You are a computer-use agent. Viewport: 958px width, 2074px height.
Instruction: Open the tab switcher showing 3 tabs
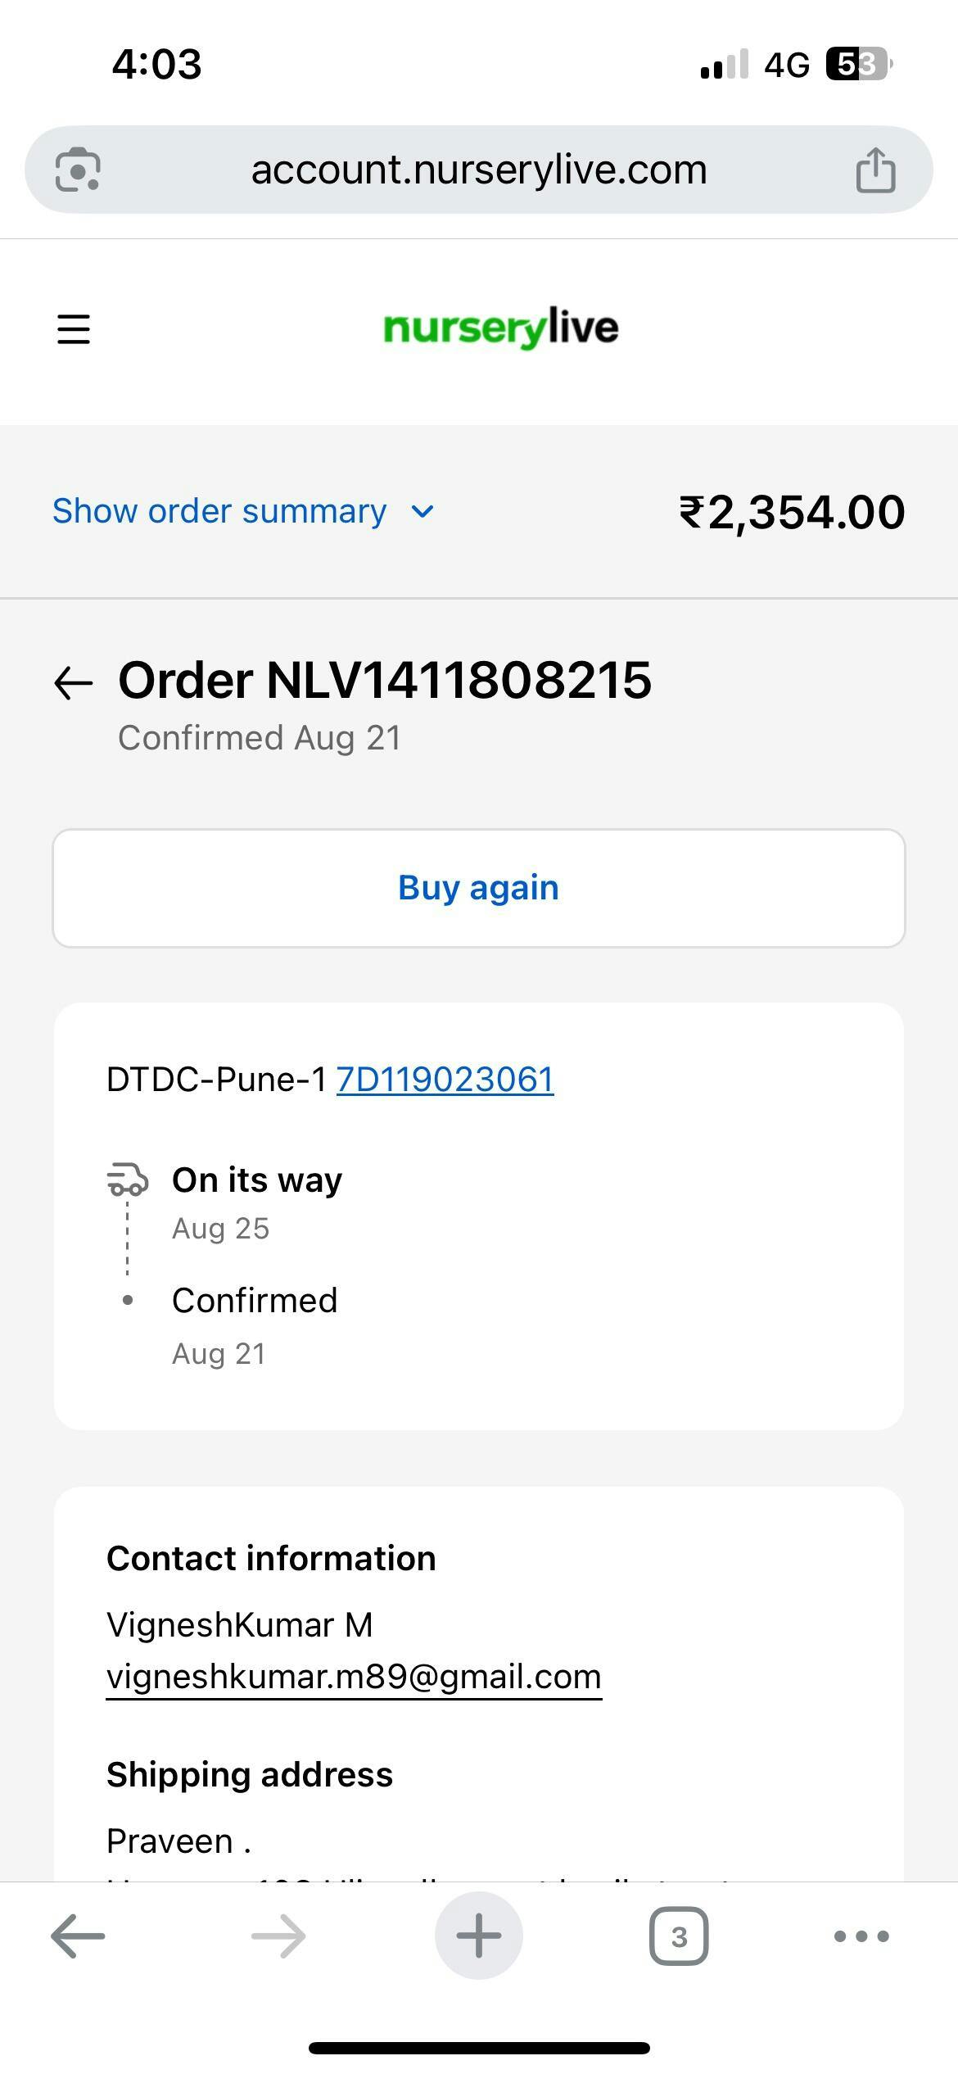pyautogui.click(x=679, y=1936)
